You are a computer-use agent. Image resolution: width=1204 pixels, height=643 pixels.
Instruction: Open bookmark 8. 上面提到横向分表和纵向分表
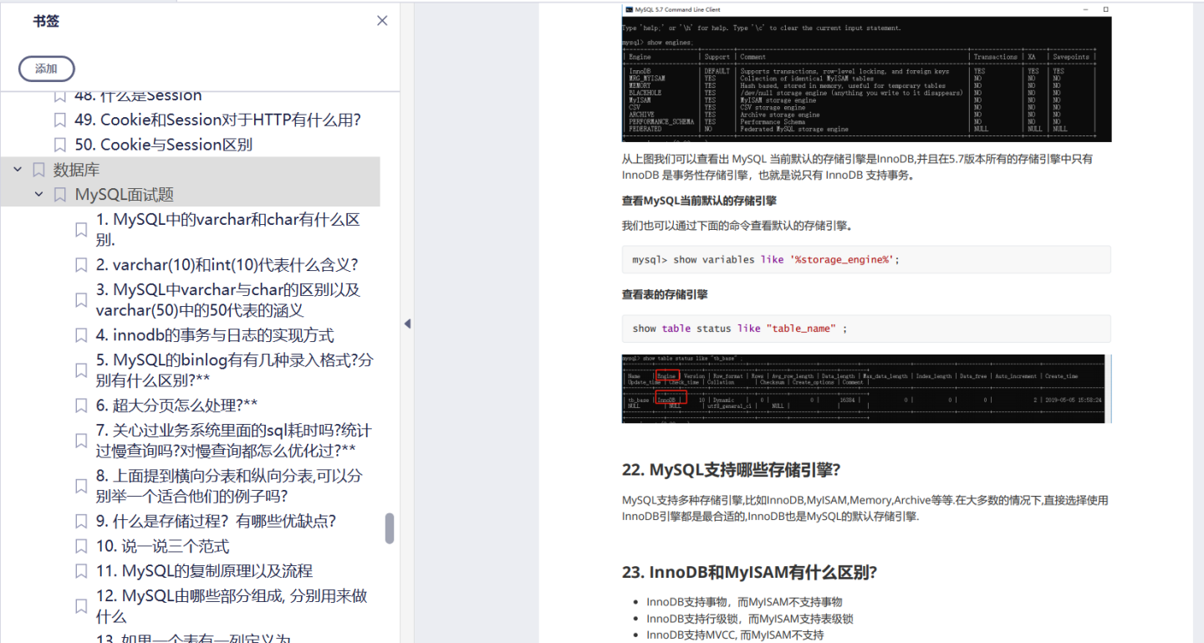coord(229,486)
